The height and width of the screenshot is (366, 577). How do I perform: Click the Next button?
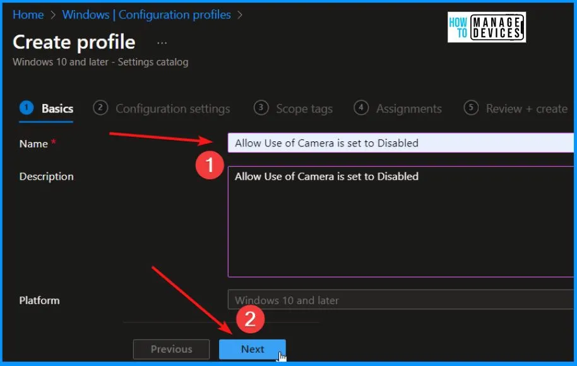[x=253, y=349]
